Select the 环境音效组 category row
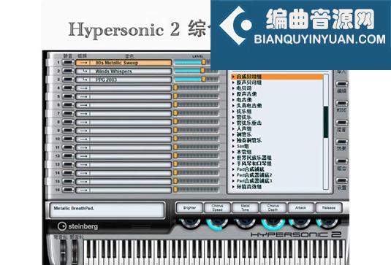 pos(277,187)
